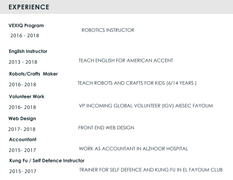The height and width of the screenshot is (180, 233).
Task: Select the Web Design title
Action: pos(22,119)
